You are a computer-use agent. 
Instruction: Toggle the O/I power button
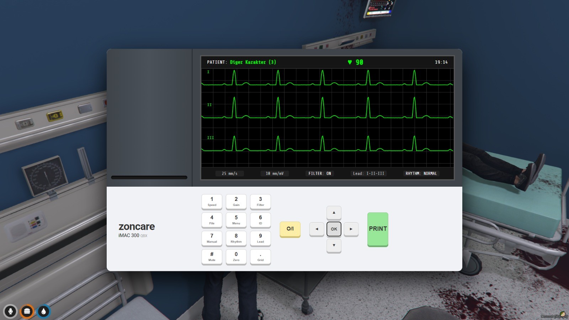pyautogui.click(x=290, y=229)
